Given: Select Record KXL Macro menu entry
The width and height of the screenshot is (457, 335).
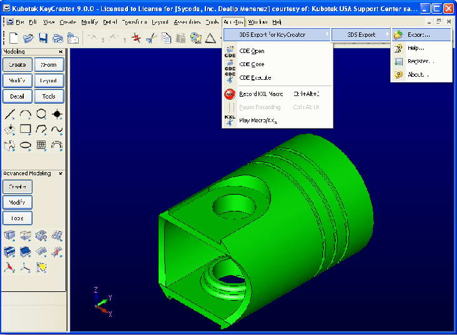Looking at the screenshot, I should click(277, 94).
